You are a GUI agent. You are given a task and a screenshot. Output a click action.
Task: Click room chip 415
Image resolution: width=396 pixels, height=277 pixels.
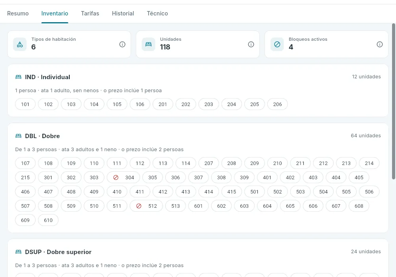click(232, 192)
